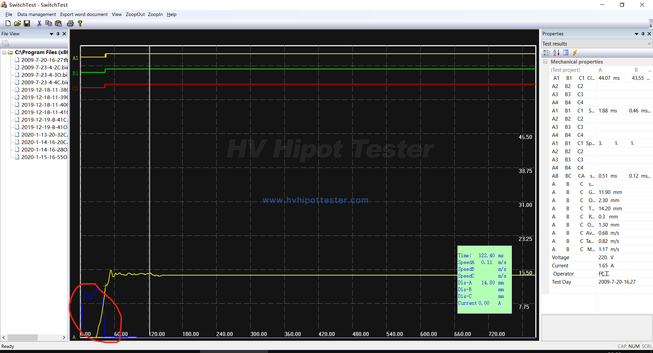Click the Operator property row
The width and height of the screenshot is (653, 353).
click(x=601, y=274)
